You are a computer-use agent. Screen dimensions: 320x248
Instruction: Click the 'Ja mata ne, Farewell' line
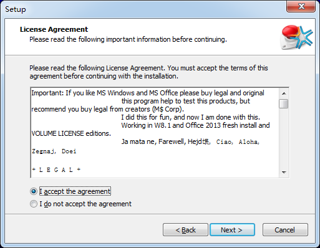pyautogui.click(x=190, y=141)
